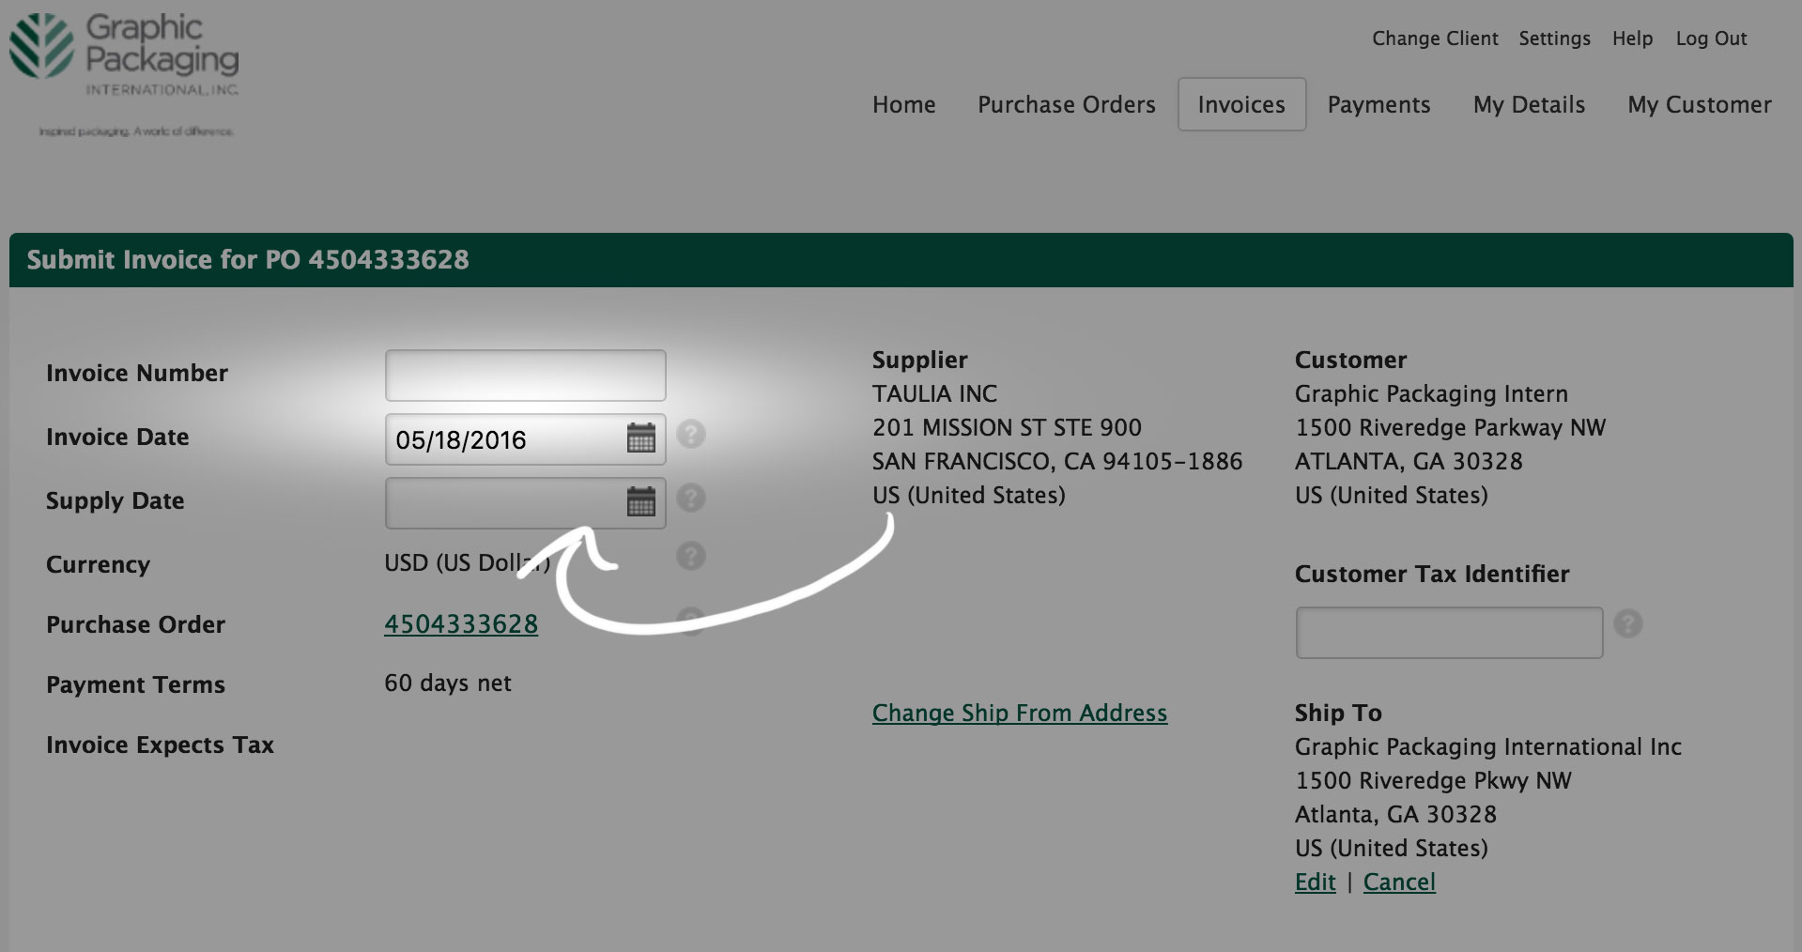Edit the Ship To address
Viewport: 1802px width, 952px height.
tap(1316, 882)
